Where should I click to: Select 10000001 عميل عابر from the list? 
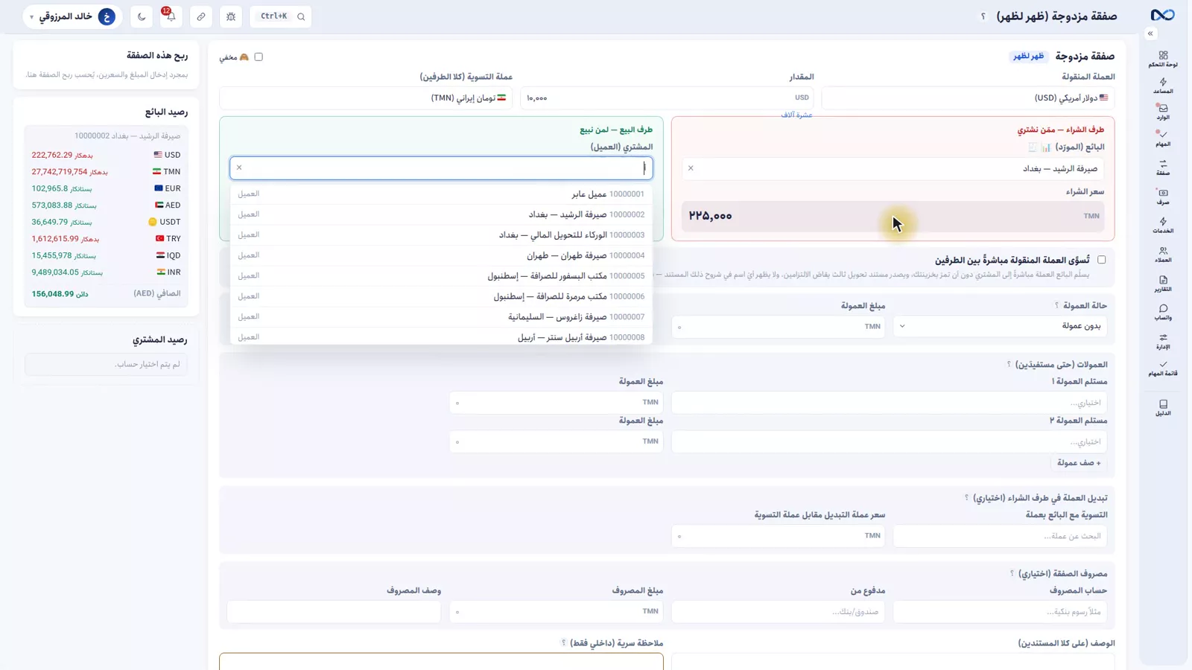point(441,194)
